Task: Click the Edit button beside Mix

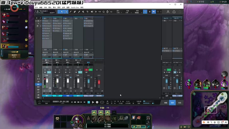Action: (165, 102)
